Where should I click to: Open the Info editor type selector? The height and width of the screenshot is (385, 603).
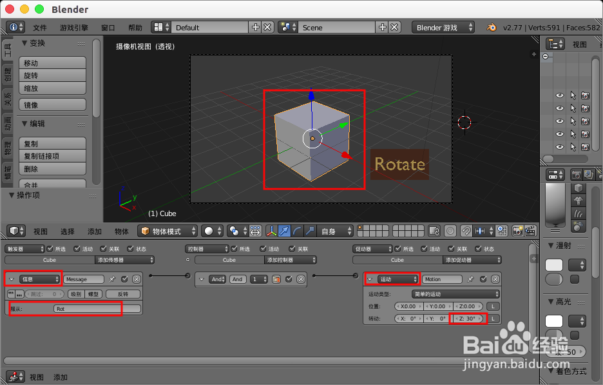[x=15, y=27]
